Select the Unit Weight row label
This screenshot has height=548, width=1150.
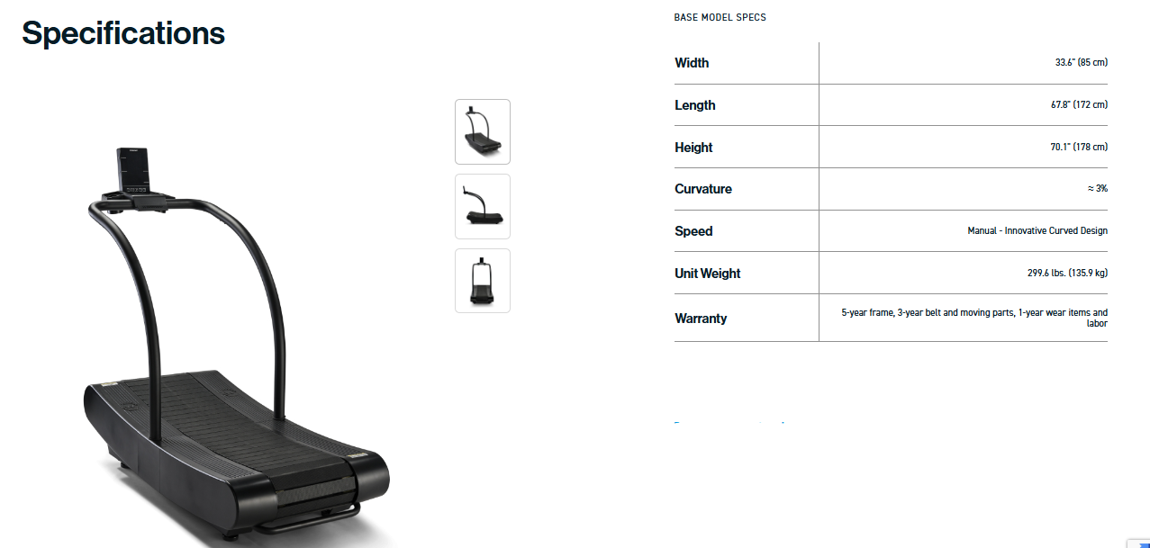(x=708, y=274)
